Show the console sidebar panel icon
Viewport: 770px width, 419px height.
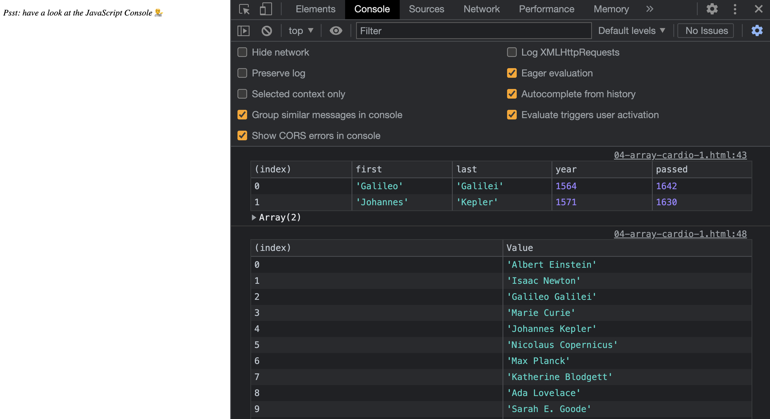pos(243,31)
